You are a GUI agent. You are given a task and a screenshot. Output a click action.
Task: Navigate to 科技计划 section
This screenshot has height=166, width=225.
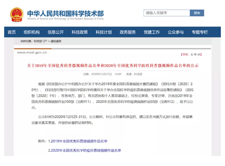[x=104, y=32]
